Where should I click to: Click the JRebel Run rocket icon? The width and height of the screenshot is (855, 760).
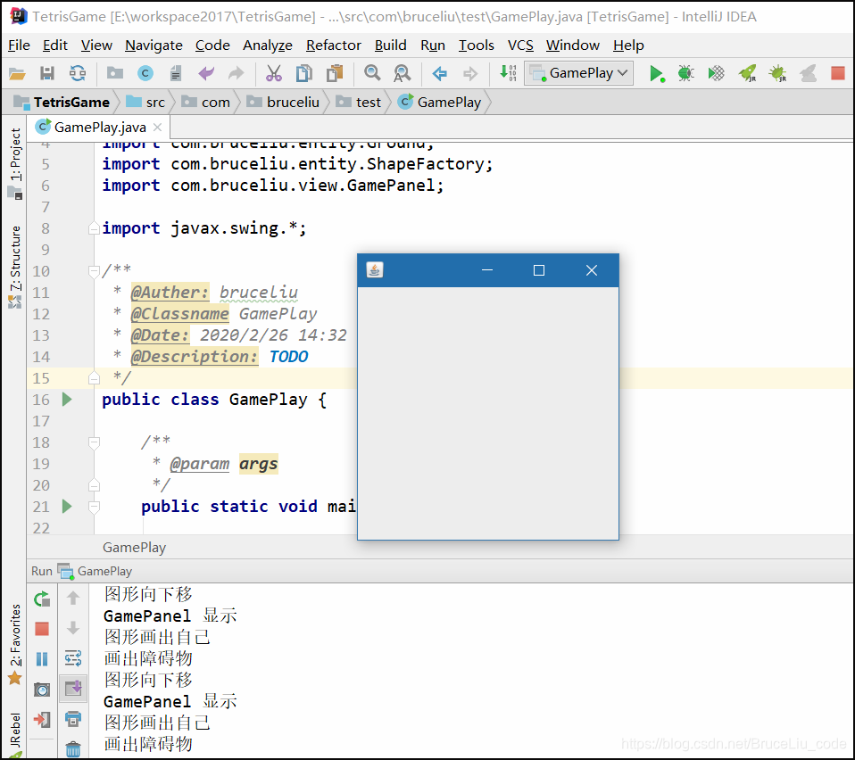pos(747,73)
